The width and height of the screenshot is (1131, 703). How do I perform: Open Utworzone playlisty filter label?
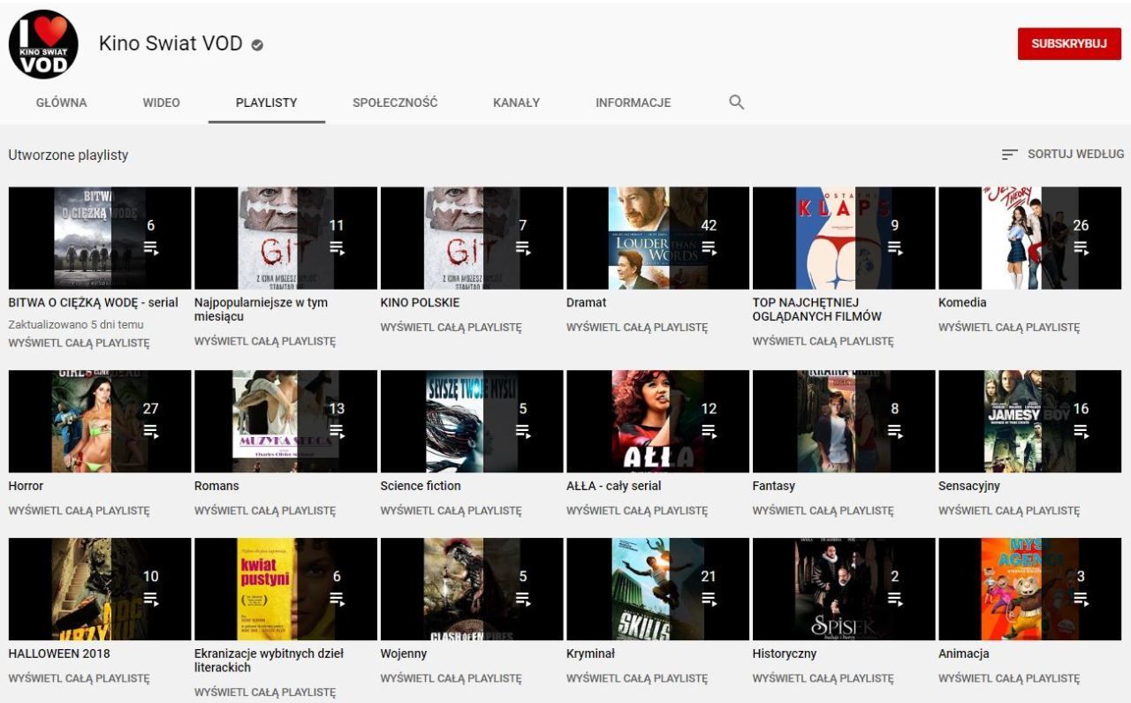68,155
